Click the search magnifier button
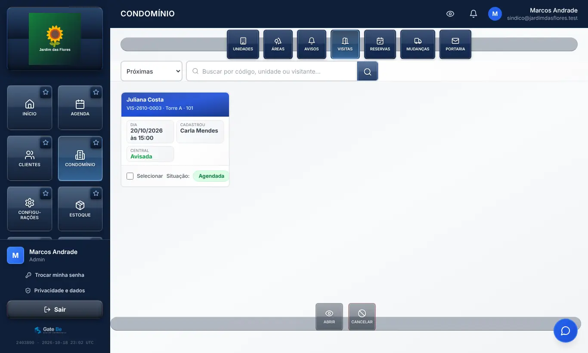This screenshot has height=353, width=588. coord(368,71)
